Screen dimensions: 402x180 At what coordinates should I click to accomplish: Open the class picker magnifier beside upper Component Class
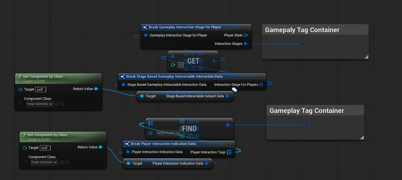coord(63,104)
